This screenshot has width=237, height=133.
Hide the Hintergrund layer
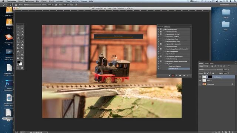(200, 84)
